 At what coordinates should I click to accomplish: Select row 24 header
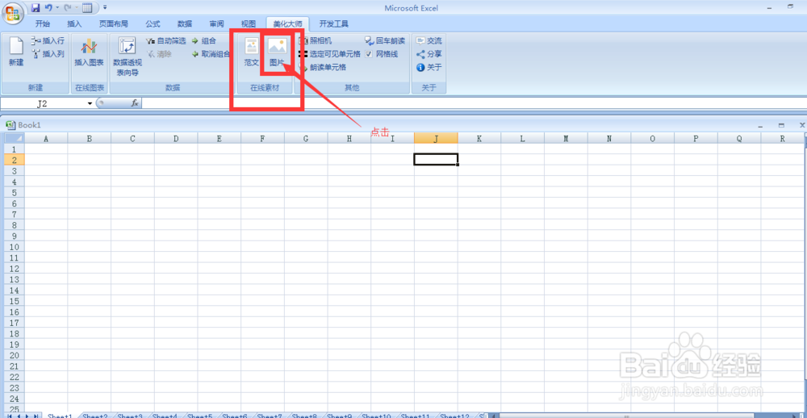click(x=15, y=399)
